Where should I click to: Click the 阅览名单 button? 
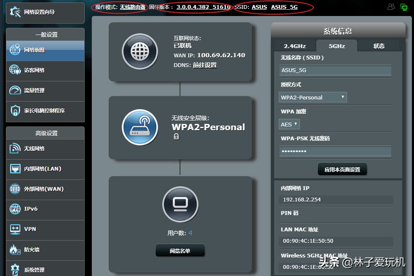click(x=180, y=250)
